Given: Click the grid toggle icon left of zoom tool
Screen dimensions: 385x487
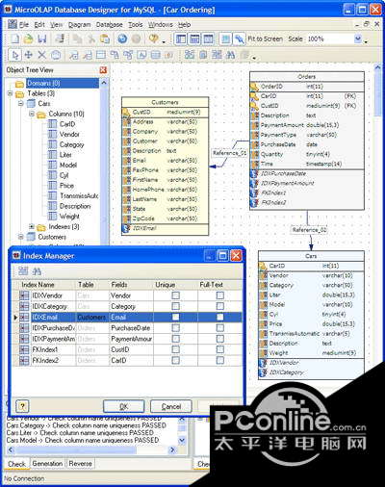Looking at the screenshot, I should click(226, 39).
